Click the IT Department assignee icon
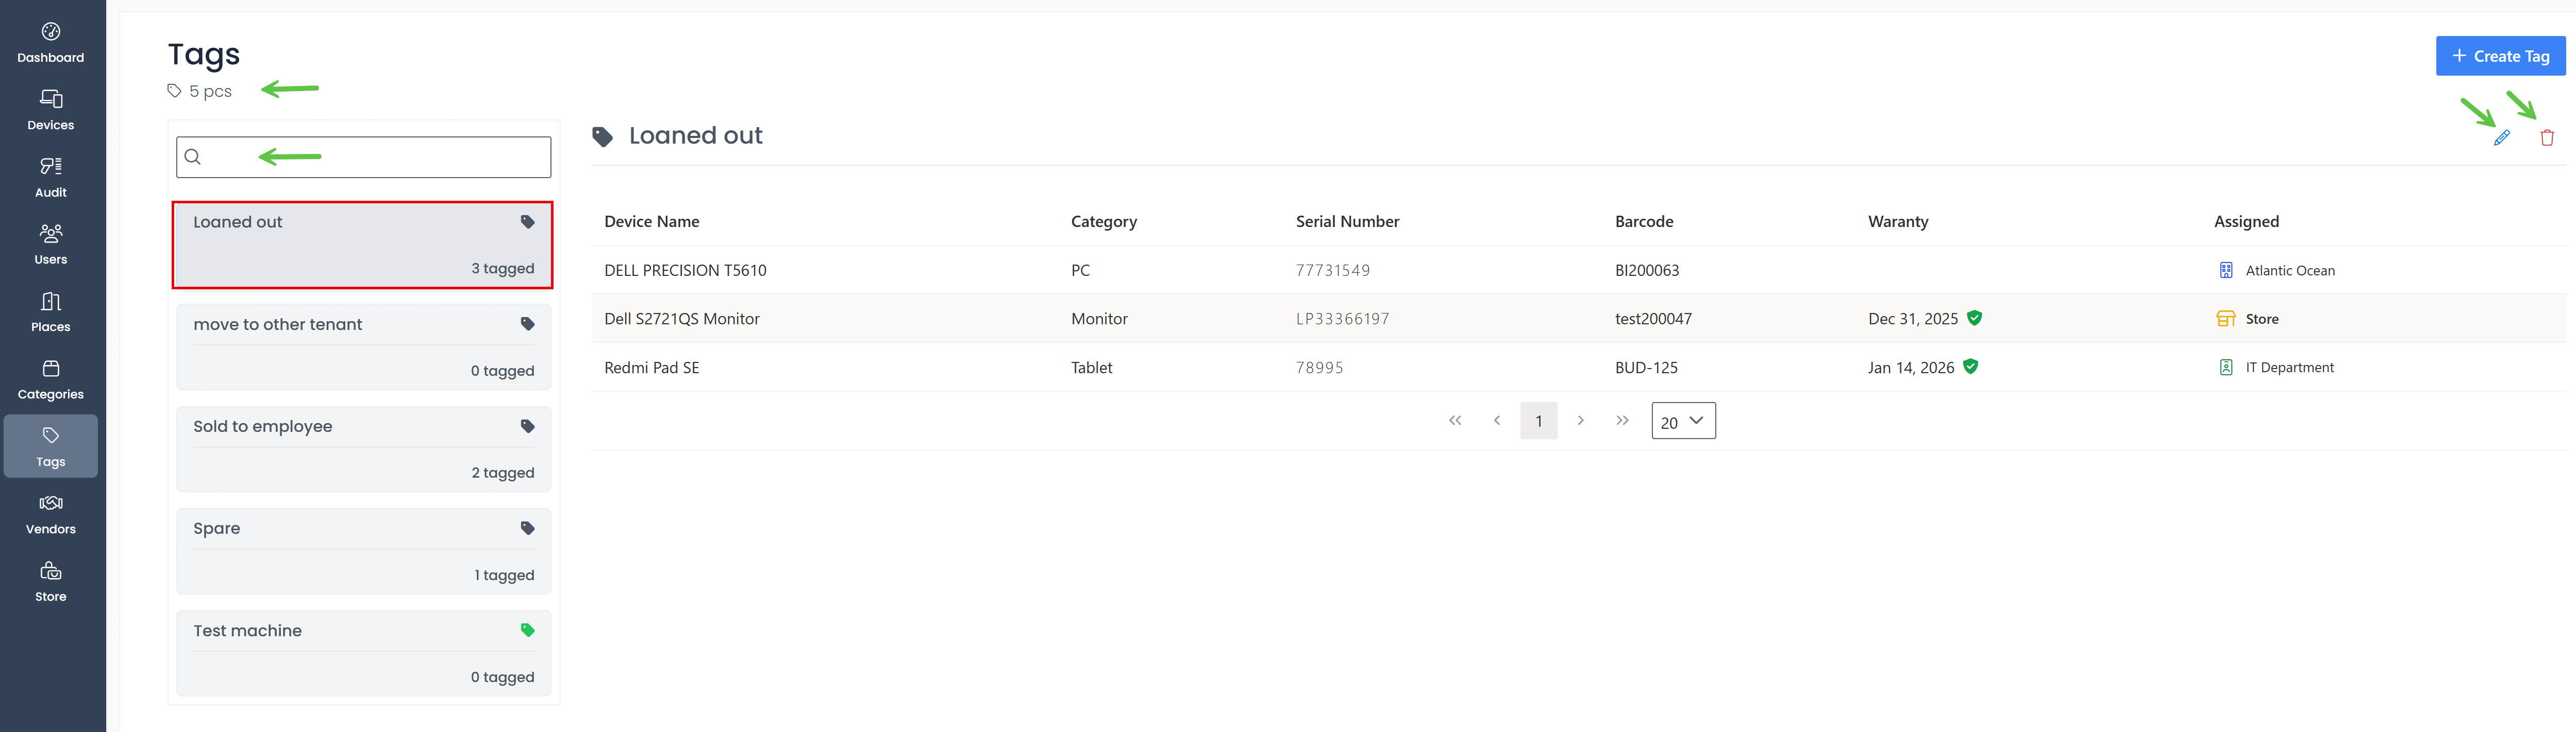The height and width of the screenshot is (732, 2576). click(x=2226, y=368)
